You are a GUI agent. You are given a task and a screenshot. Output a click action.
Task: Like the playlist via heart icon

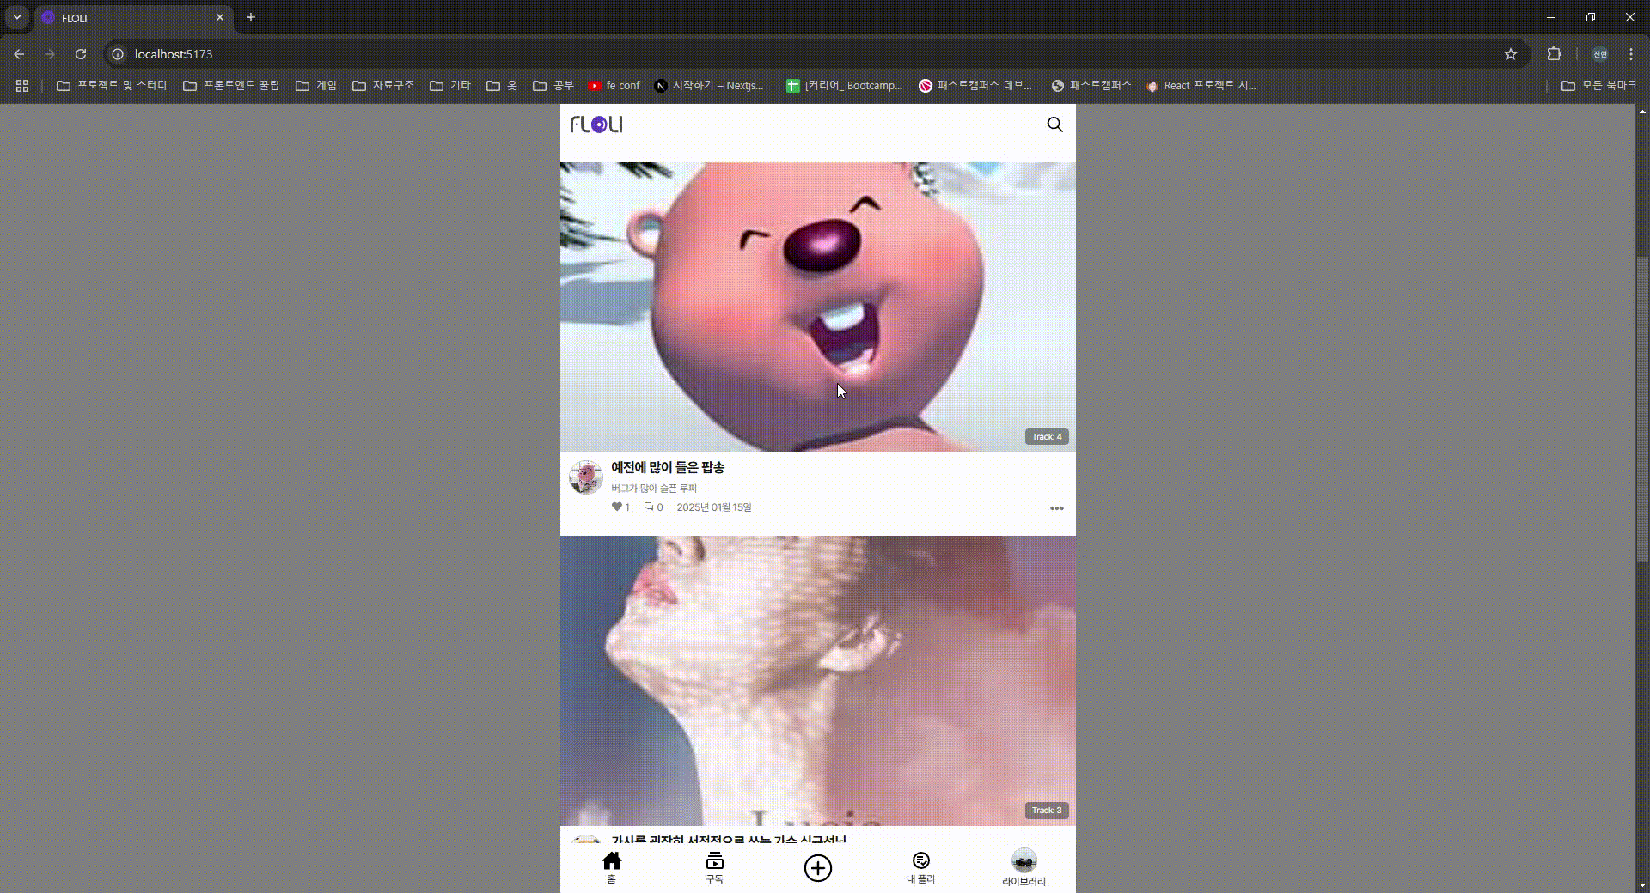click(616, 507)
